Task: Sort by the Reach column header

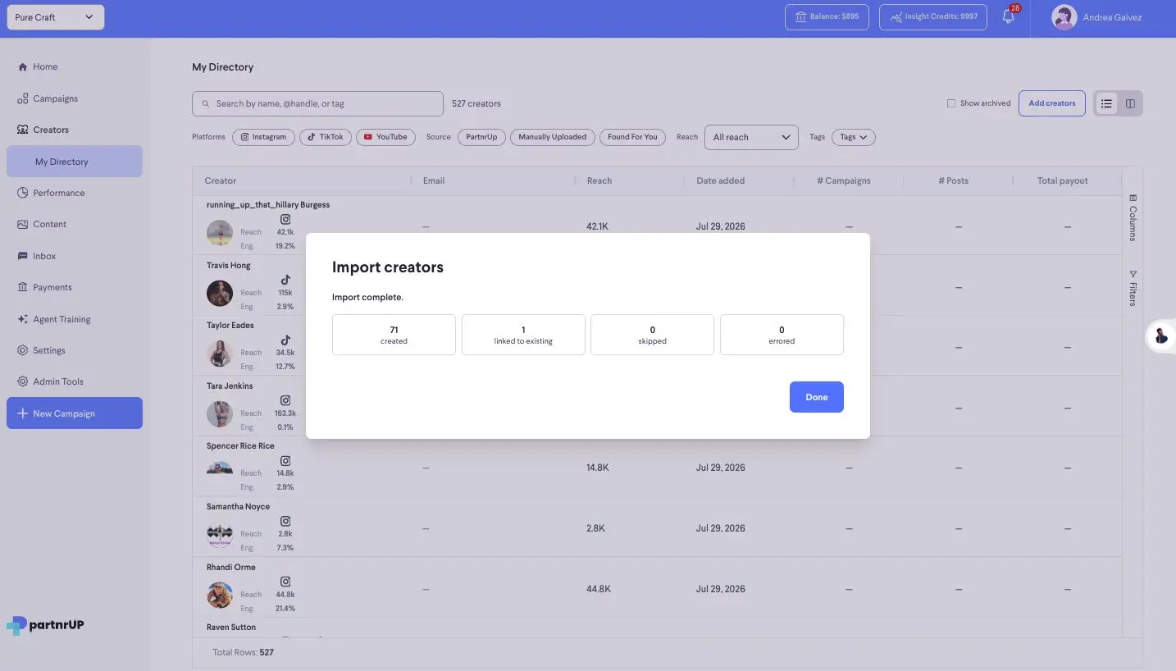Action: click(x=599, y=180)
